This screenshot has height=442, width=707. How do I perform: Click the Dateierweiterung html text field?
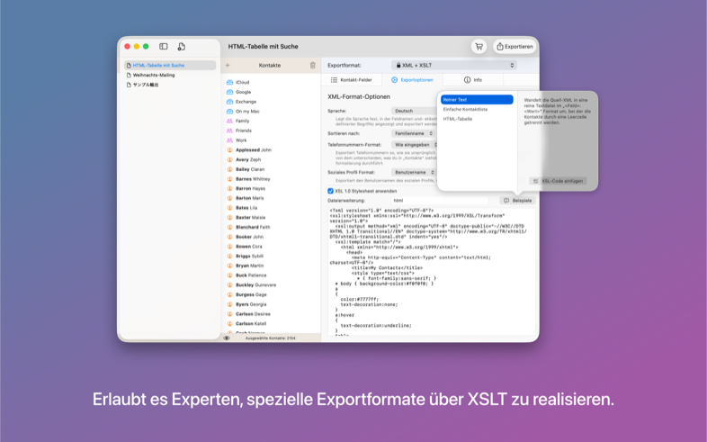[439, 201]
